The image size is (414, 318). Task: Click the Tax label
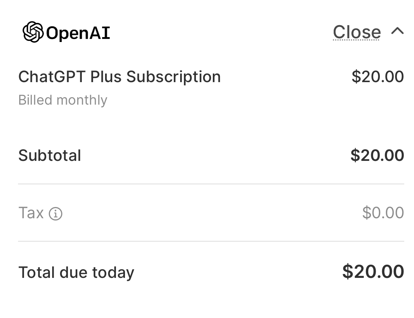pos(31,213)
